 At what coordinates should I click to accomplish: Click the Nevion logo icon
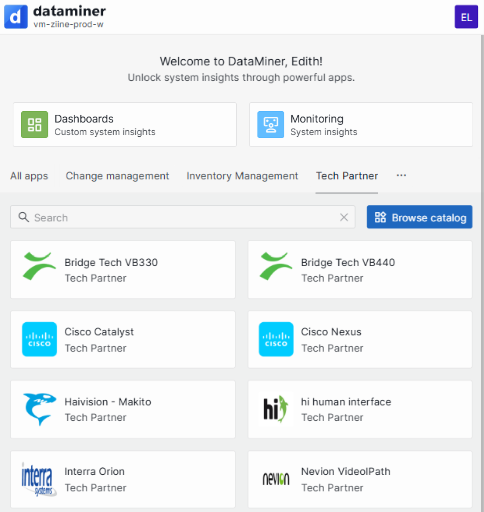[276, 479]
